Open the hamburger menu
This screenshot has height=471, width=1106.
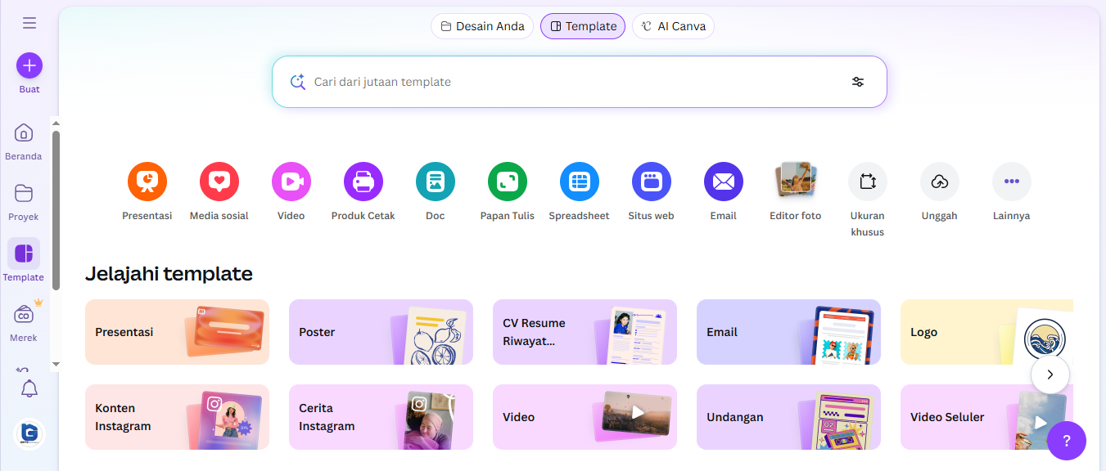[x=29, y=22]
